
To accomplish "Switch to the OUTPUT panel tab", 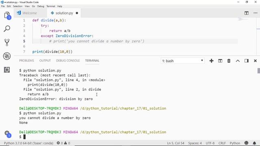I will pos(45,60).
